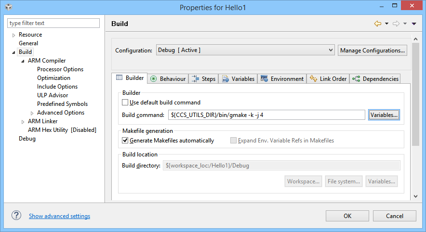Expand the ARM Linker tree node
Image resolution: width=426 pixels, height=232 pixels.
23,121
